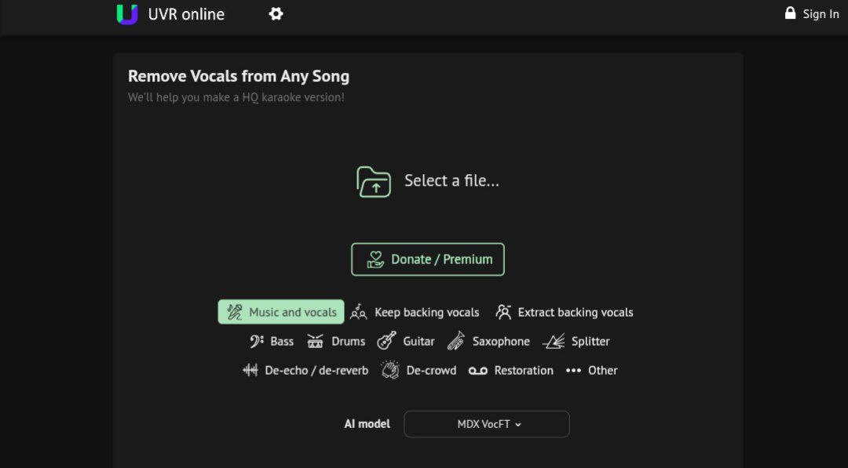Viewport: 848px width, 468px height.
Task: Click the Donate / Premium button
Action: click(428, 259)
